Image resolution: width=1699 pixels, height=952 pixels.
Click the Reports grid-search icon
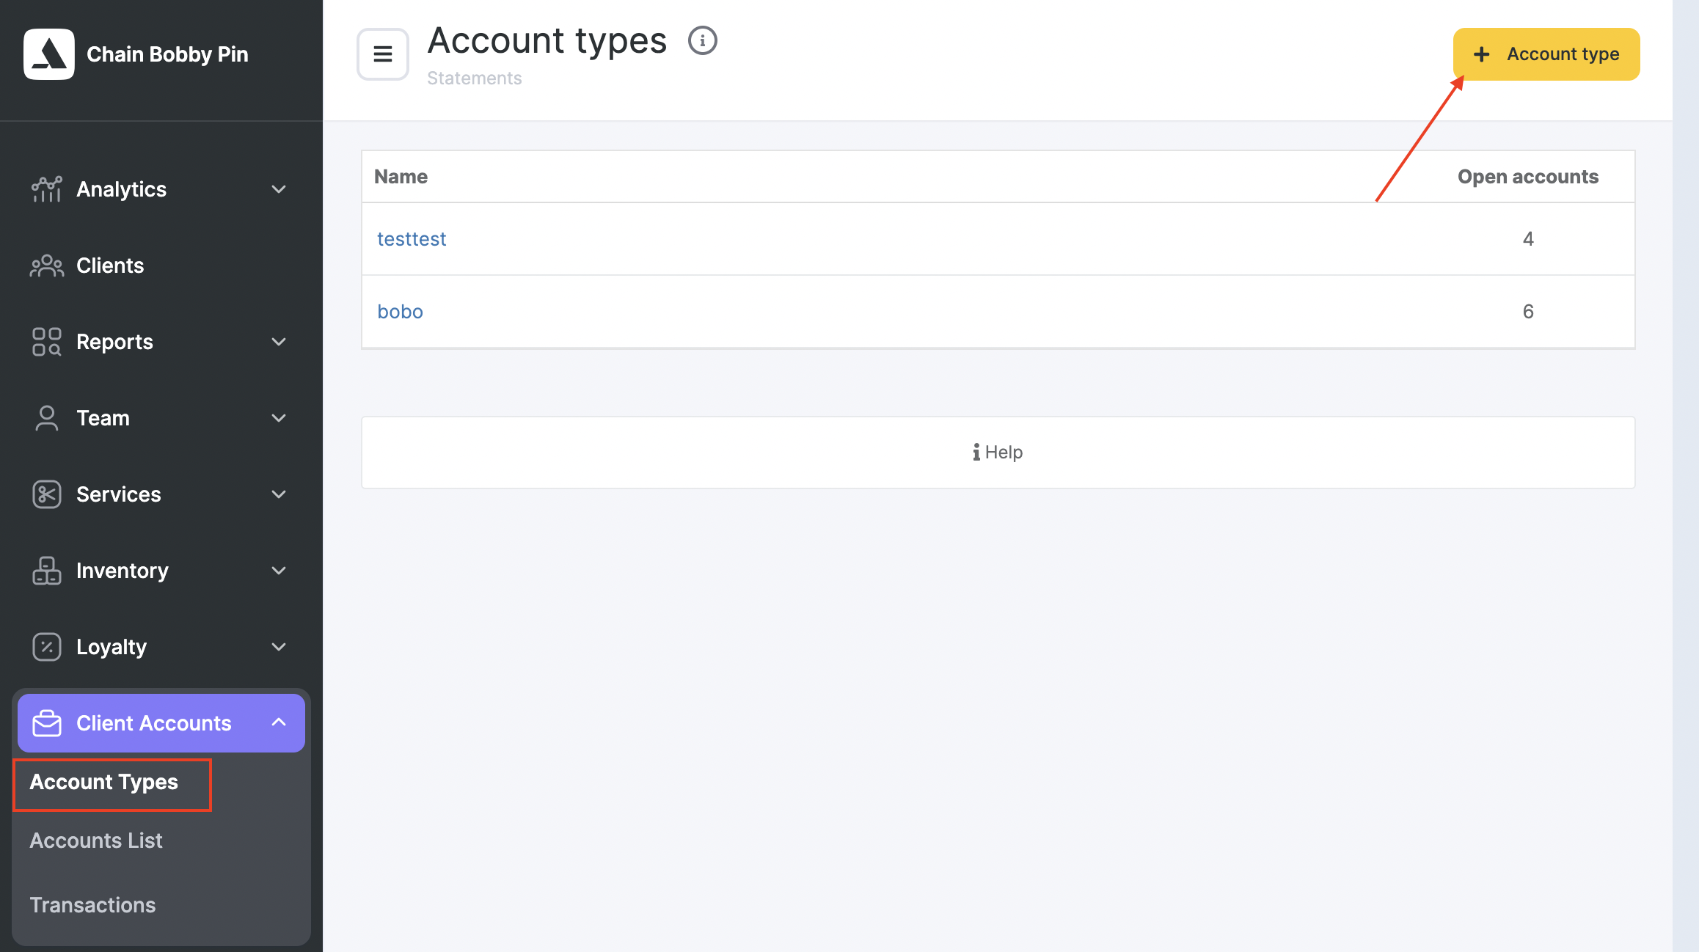tap(46, 342)
